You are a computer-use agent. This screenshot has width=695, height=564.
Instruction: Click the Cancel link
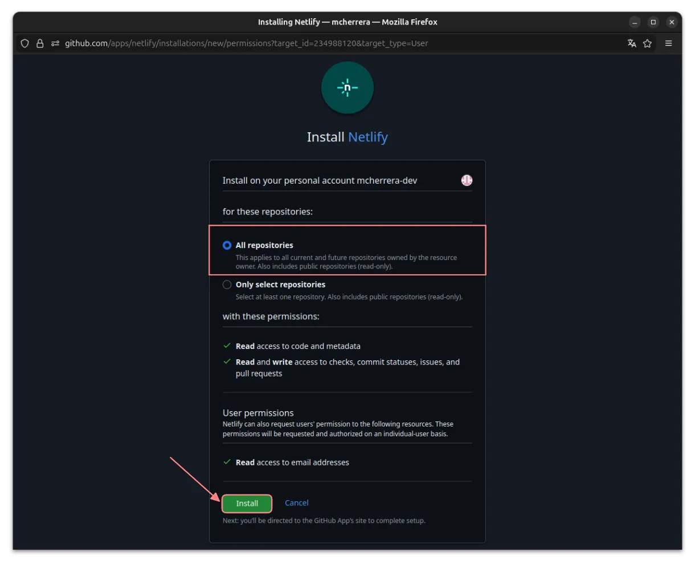[296, 503]
